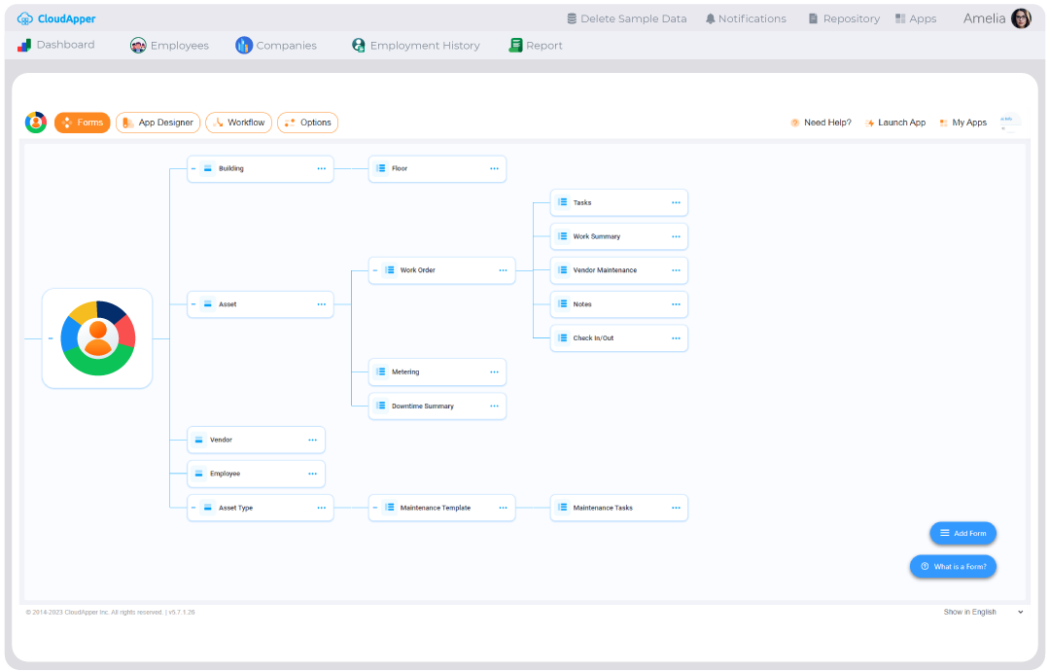1050x672 pixels.
Task: Click the Dashboard bar-chart icon
Action: [x=24, y=44]
